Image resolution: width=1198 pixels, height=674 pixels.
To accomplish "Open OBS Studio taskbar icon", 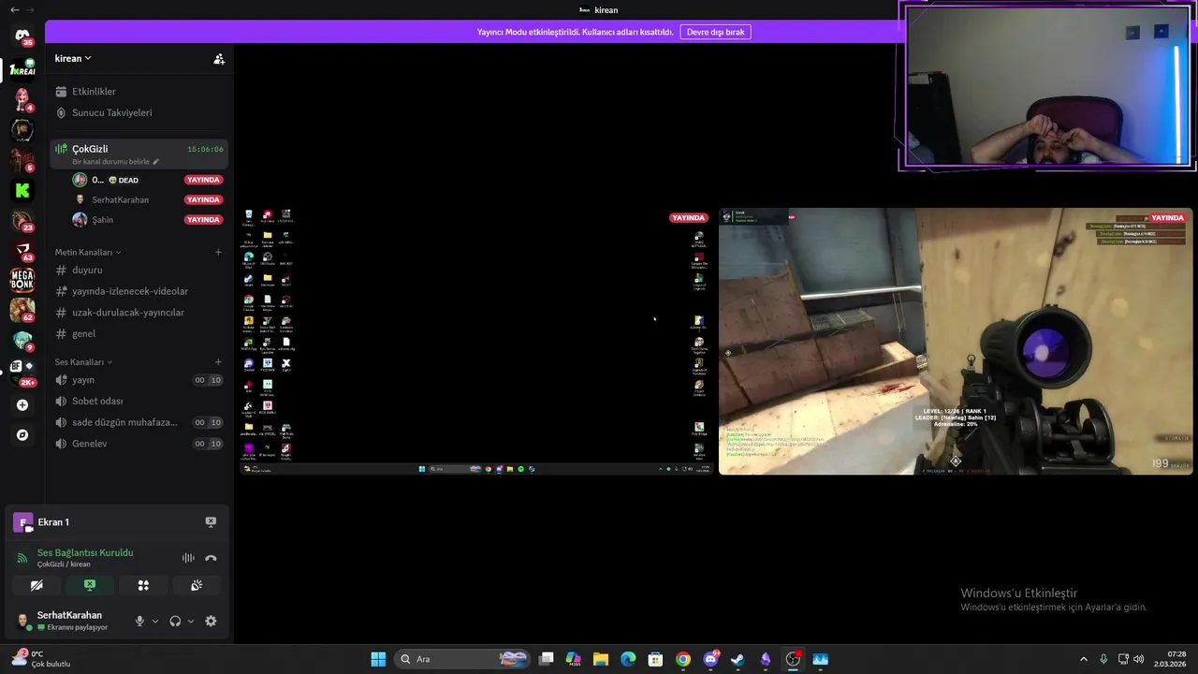I will pos(793,659).
